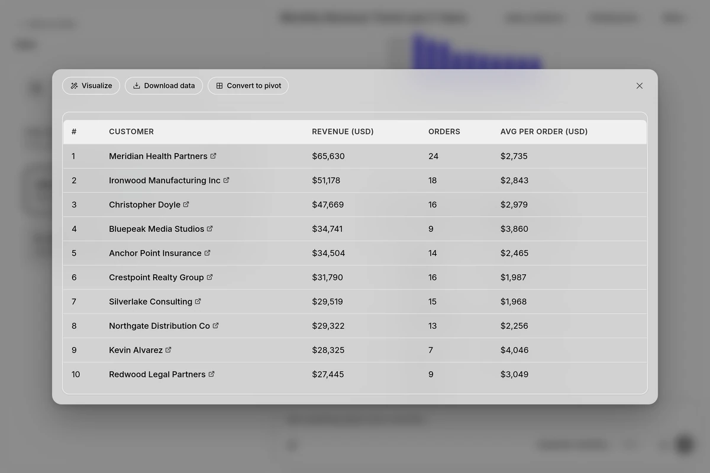
Task: Open Crestpoint Realty Group external link icon
Action: tap(209, 277)
